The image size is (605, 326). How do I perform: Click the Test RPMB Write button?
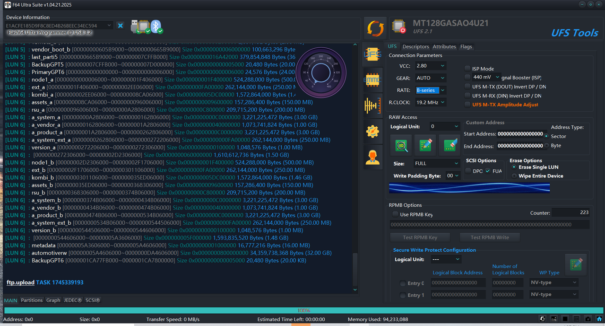pos(490,237)
